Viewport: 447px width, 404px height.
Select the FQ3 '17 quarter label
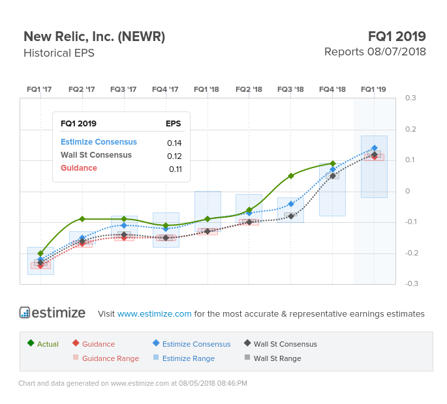[x=123, y=89]
